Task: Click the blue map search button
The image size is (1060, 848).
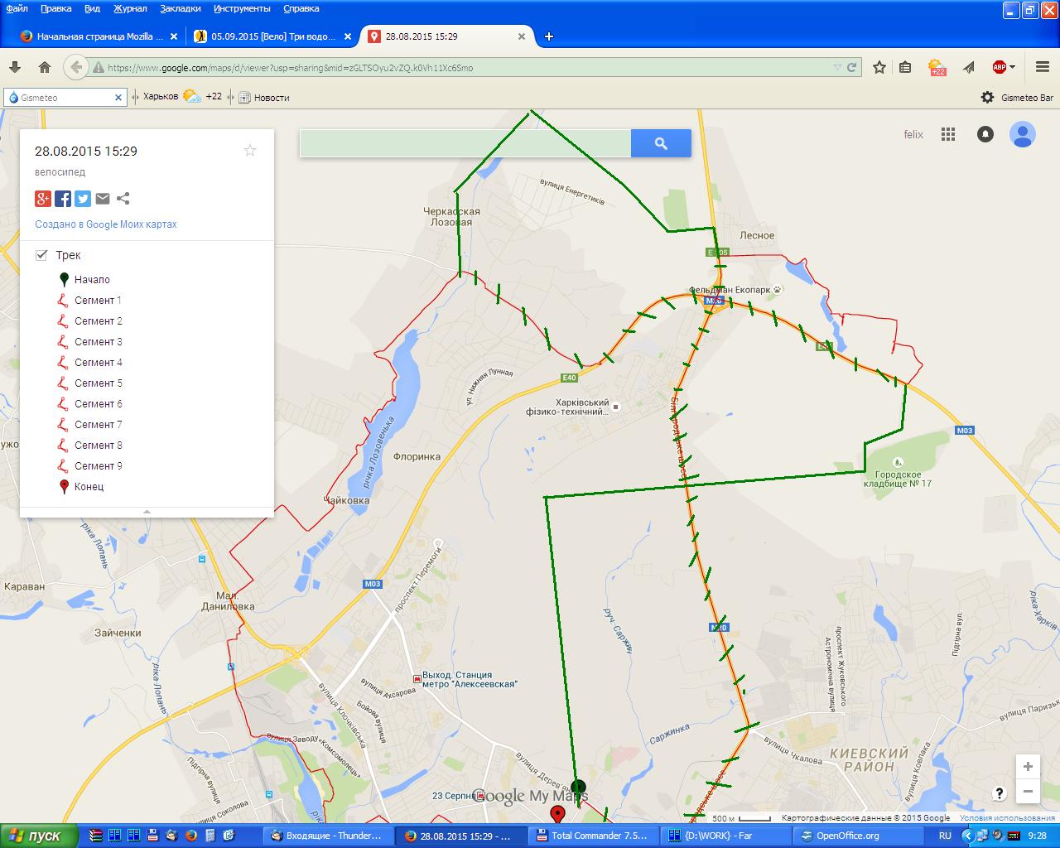Action: click(x=661, y=143)
